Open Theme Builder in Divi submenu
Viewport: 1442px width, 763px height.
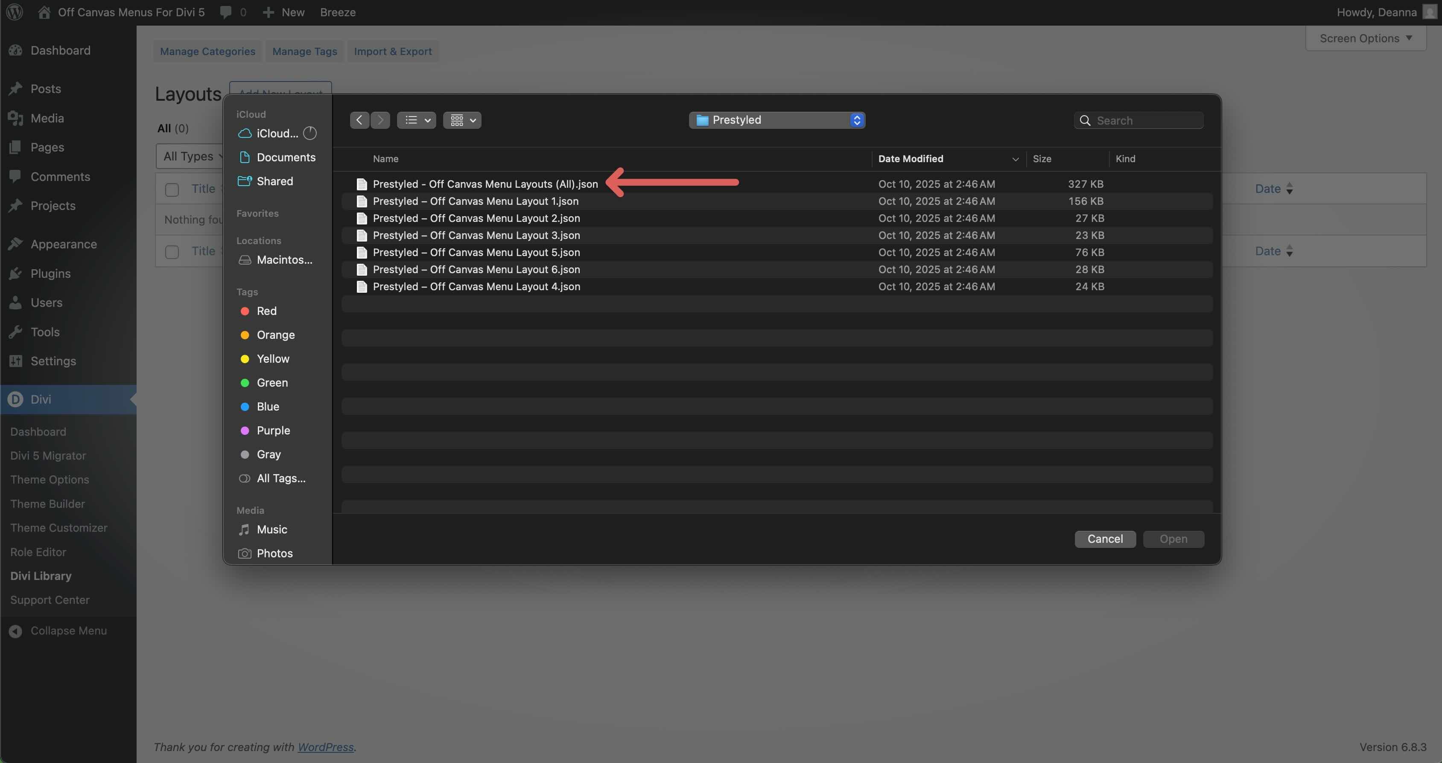pyautogui.click(x=47, y=504)
